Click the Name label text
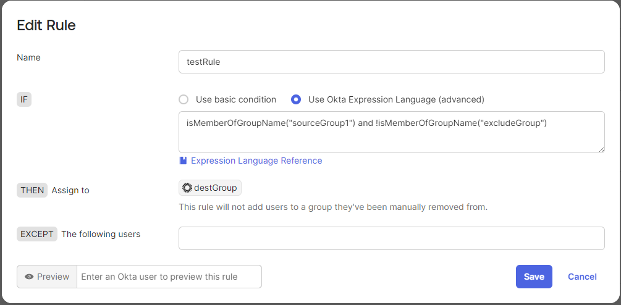This screenshot has height=305, width=621. pyautogui.click(x=28, y=57)
